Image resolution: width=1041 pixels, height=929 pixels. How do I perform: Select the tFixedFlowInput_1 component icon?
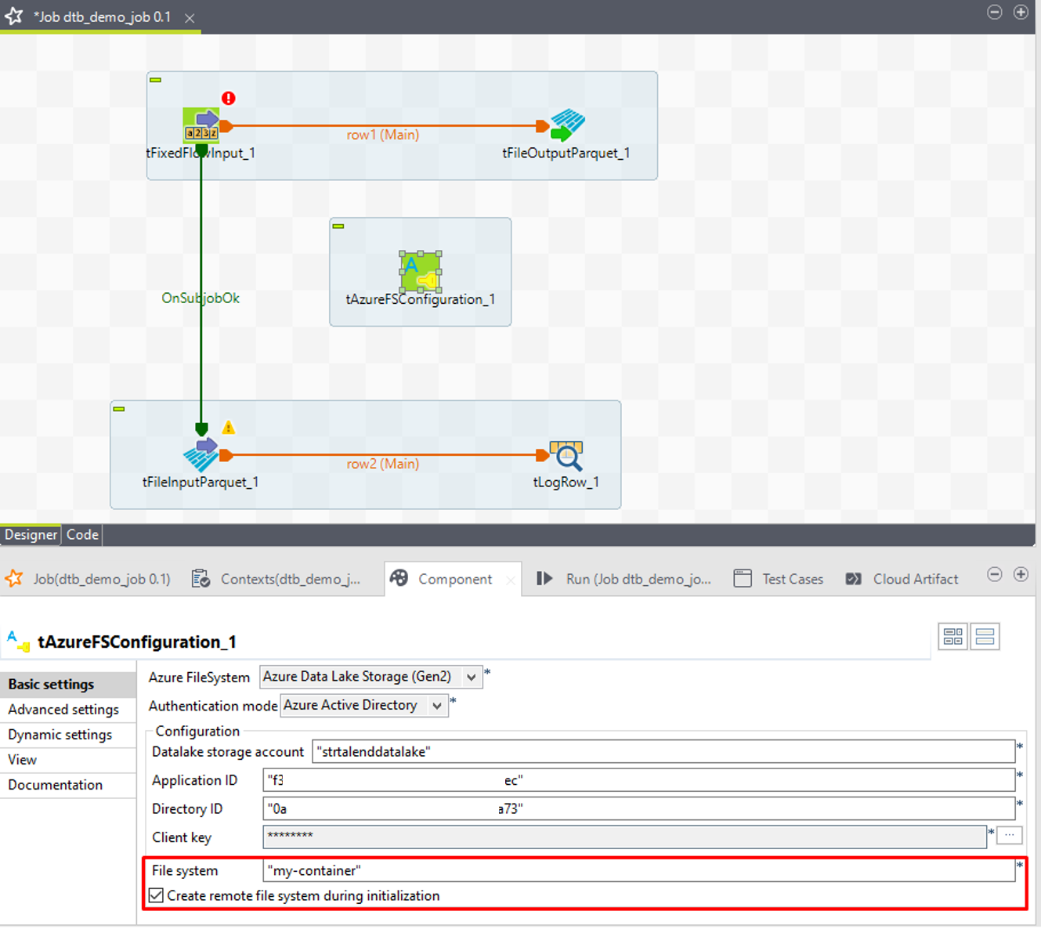click(x=201, y=125)
